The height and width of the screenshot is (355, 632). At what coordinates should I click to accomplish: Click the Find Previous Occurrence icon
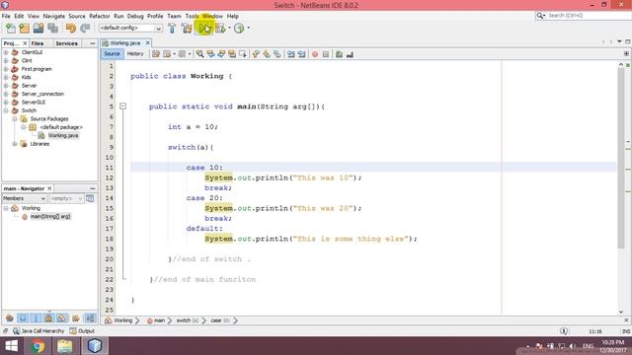210,54
